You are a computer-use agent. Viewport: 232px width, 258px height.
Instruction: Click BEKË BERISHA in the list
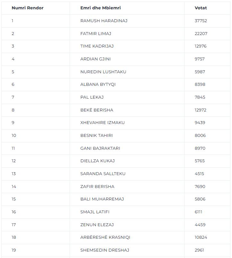97,110
